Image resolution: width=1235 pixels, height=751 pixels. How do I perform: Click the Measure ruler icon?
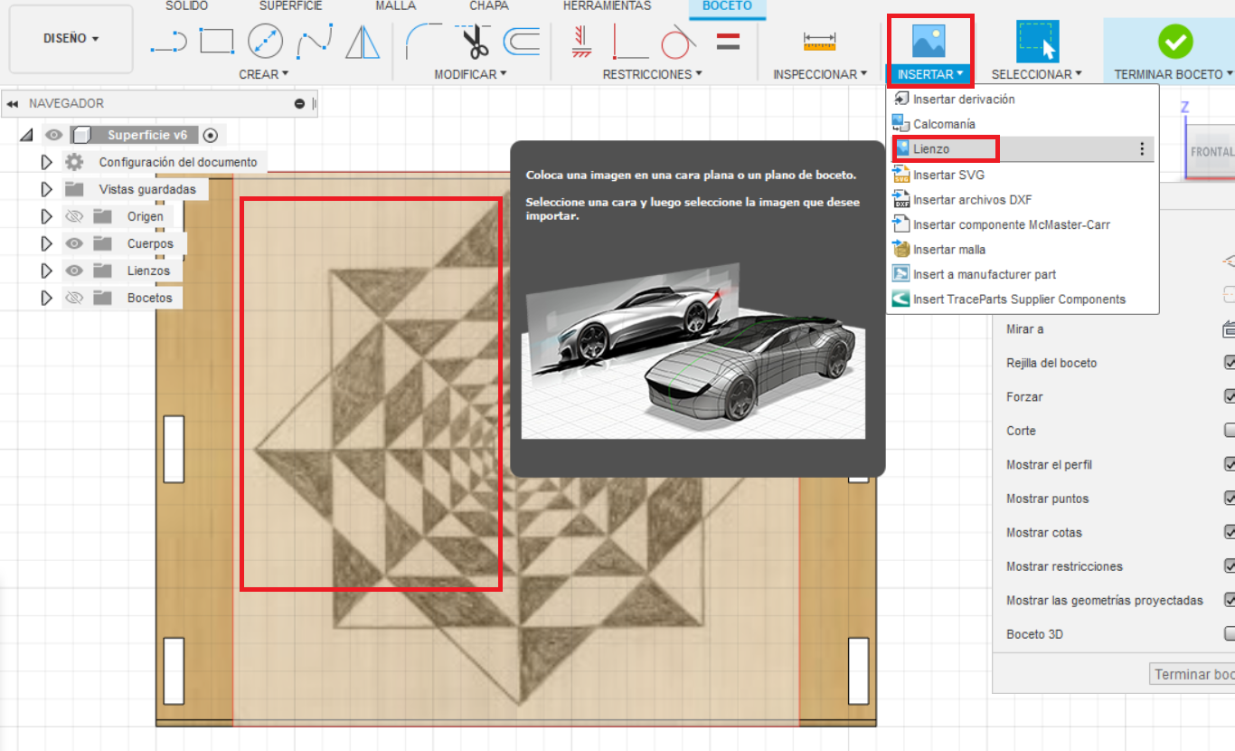[x=820, y=41]
